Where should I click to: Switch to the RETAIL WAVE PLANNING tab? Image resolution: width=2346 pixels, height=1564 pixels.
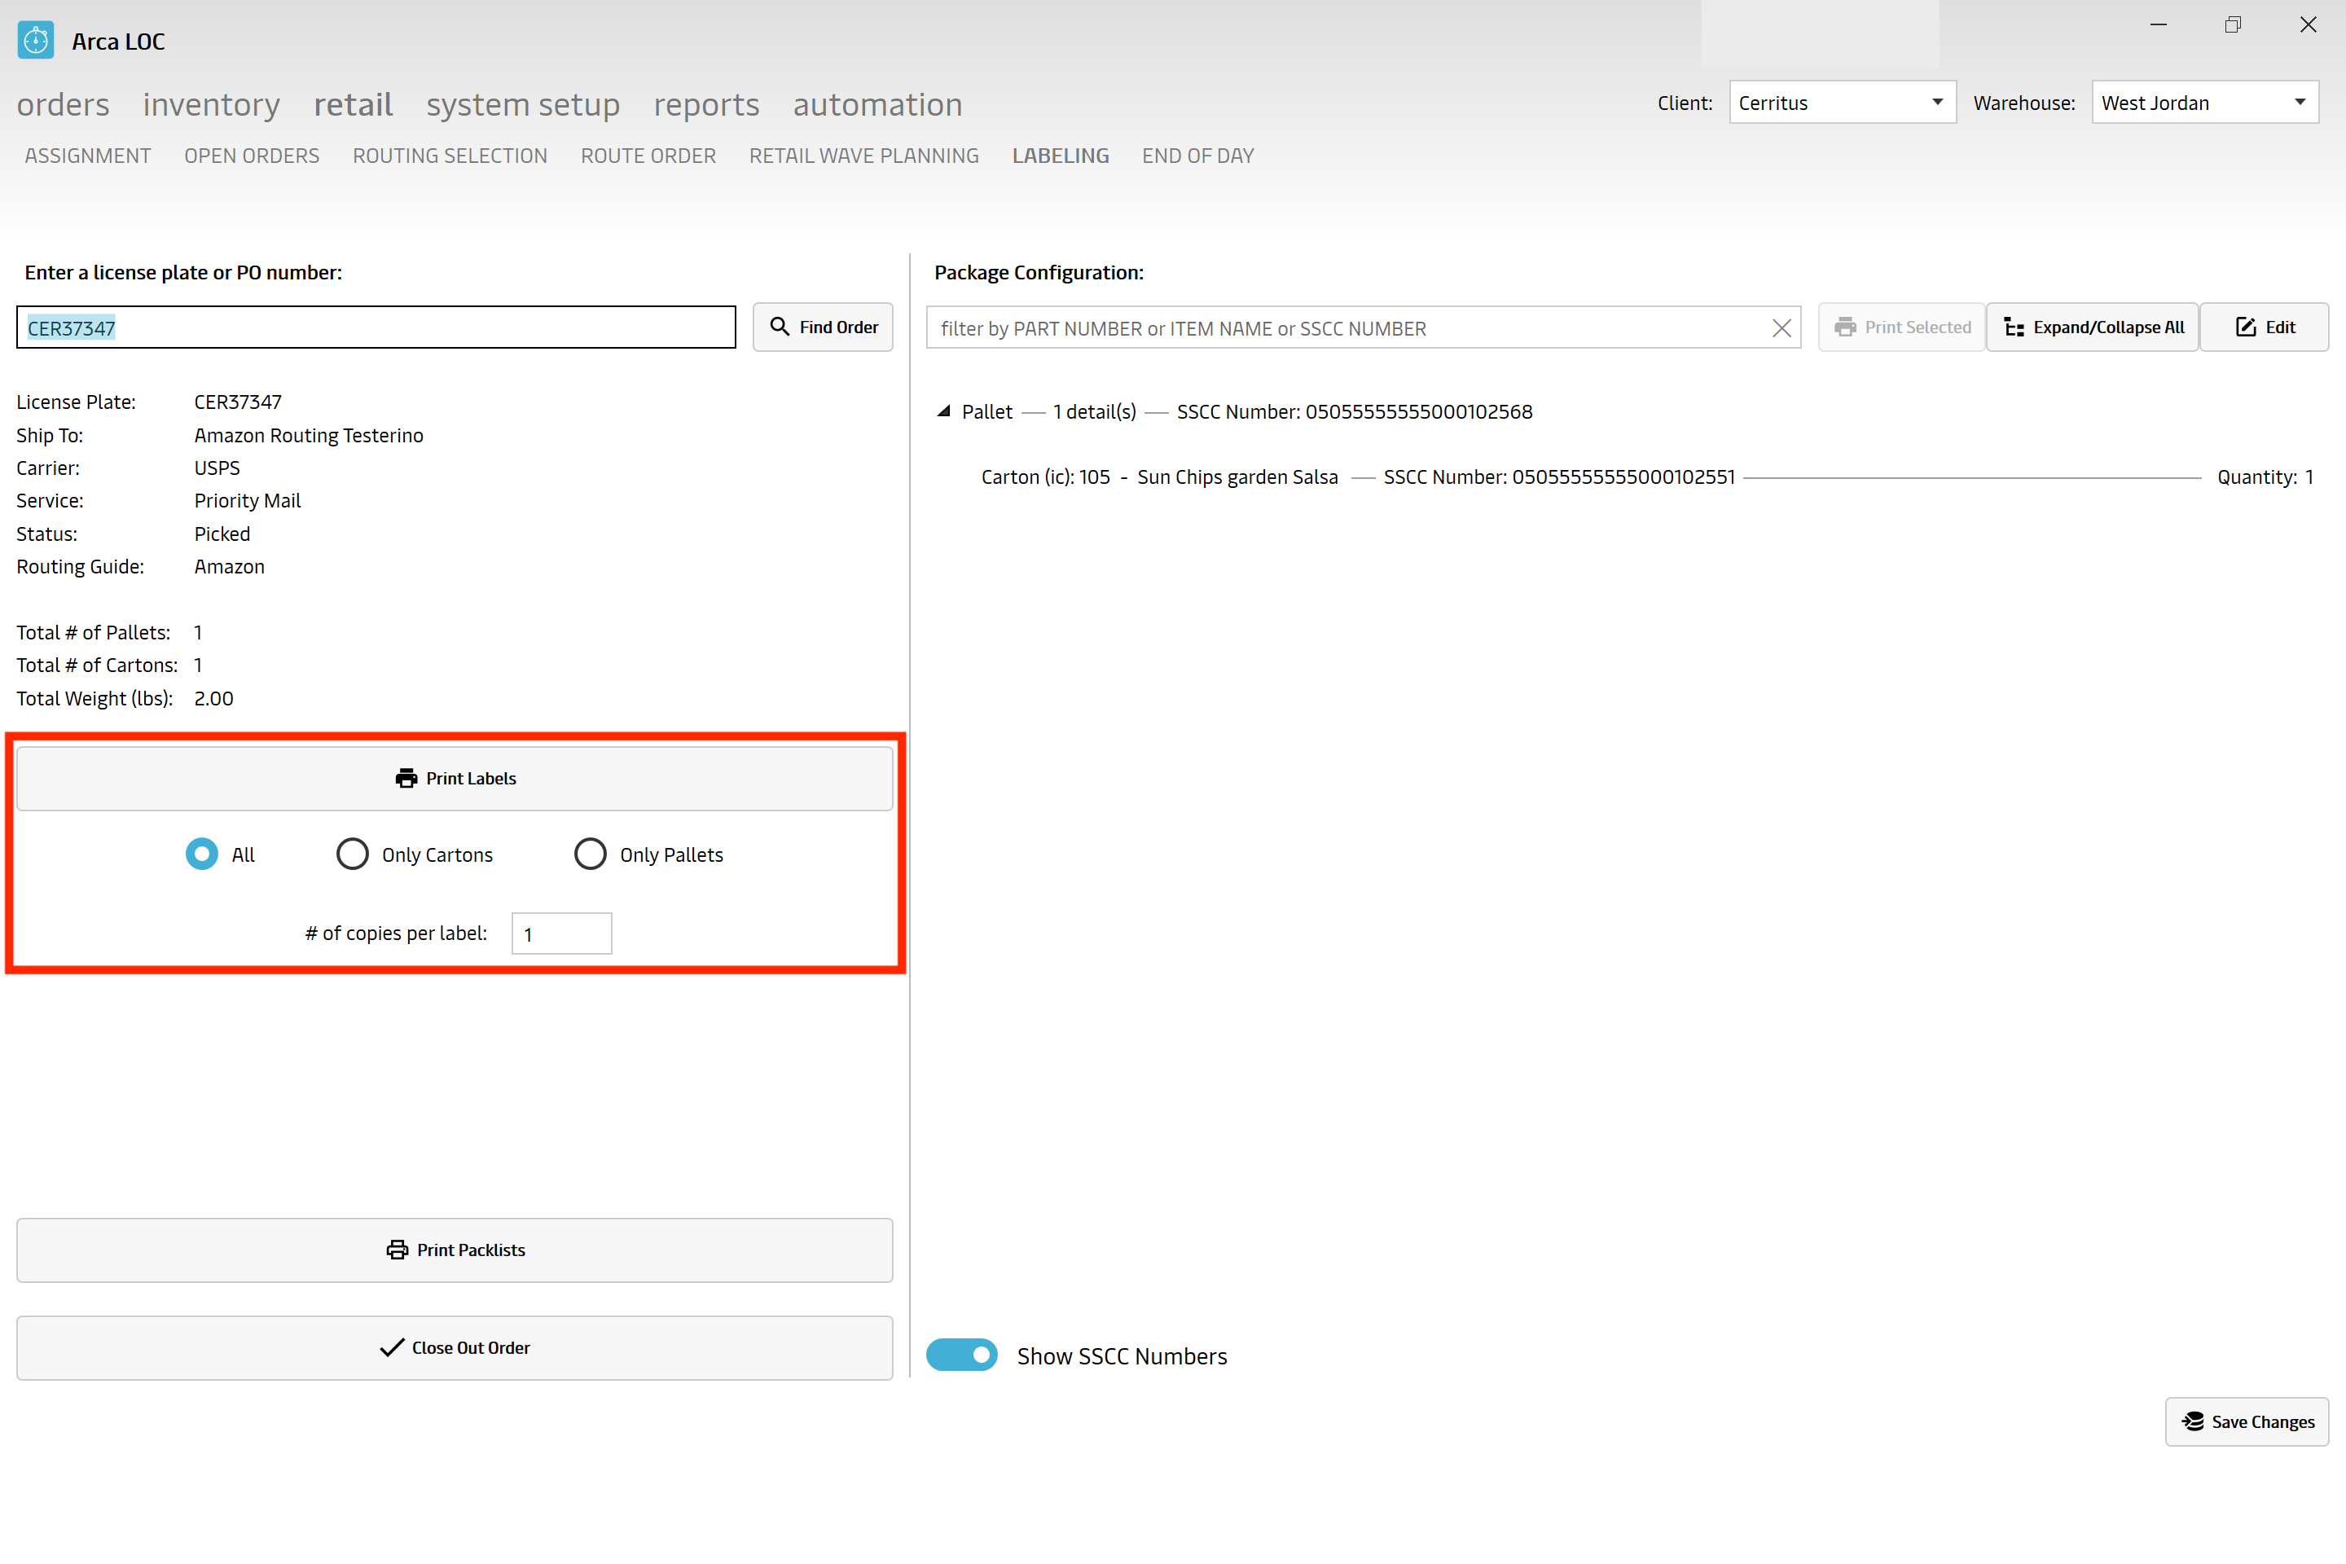863,156
